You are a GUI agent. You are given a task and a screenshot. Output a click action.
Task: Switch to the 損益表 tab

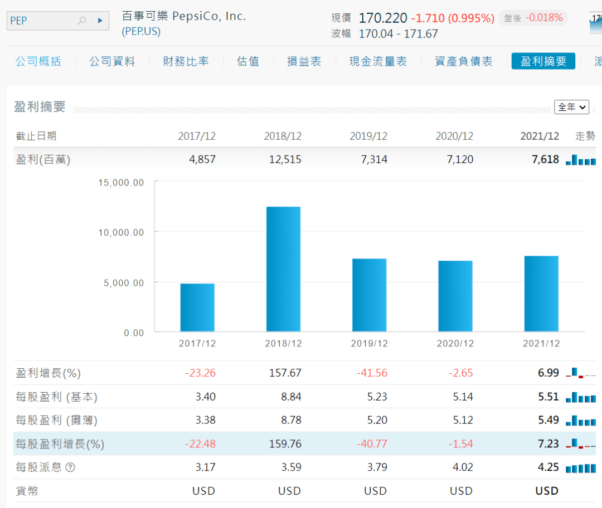coord(304,61)
